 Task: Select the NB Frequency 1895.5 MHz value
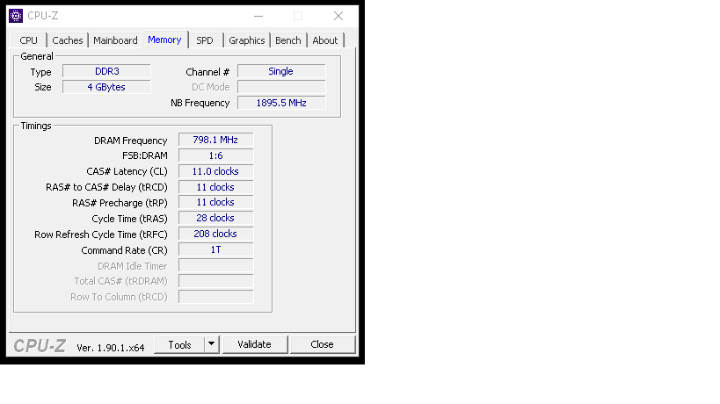pyautogui.click(x=281, y=103)
